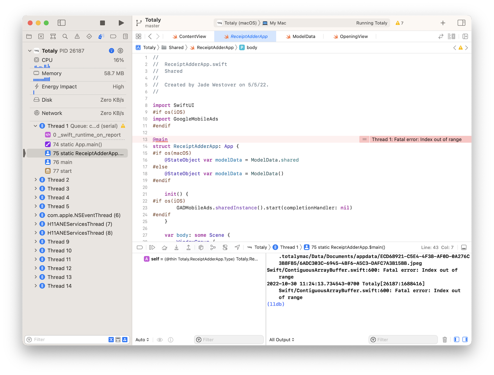Open the Breakpoint navigator

tap(113, 36)
